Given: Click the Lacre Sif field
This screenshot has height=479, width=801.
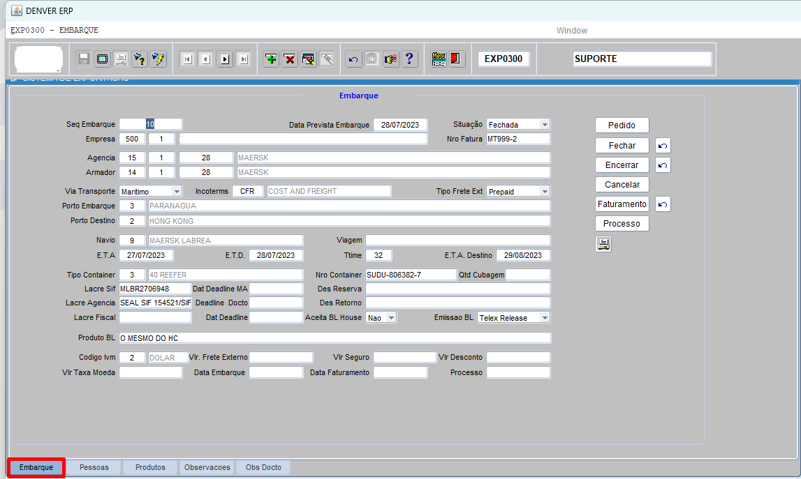Looking at the screenshot, I should click(155, 289).
